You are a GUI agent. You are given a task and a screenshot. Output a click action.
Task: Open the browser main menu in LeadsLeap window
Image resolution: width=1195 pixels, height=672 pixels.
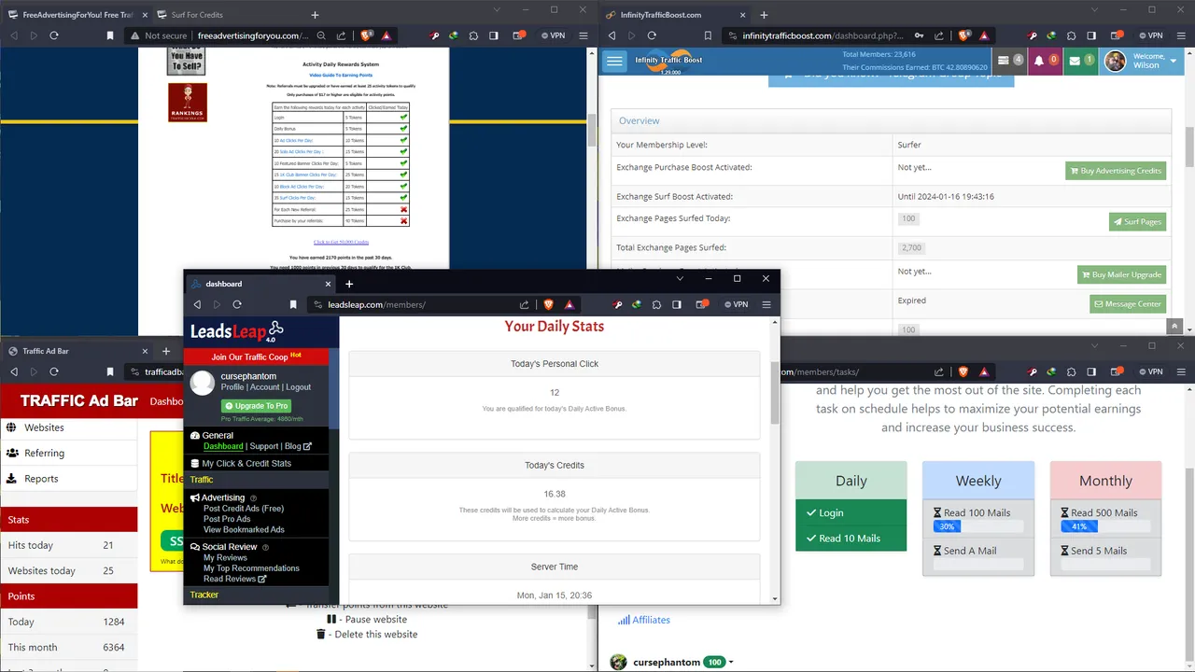(x=766, y=304)
